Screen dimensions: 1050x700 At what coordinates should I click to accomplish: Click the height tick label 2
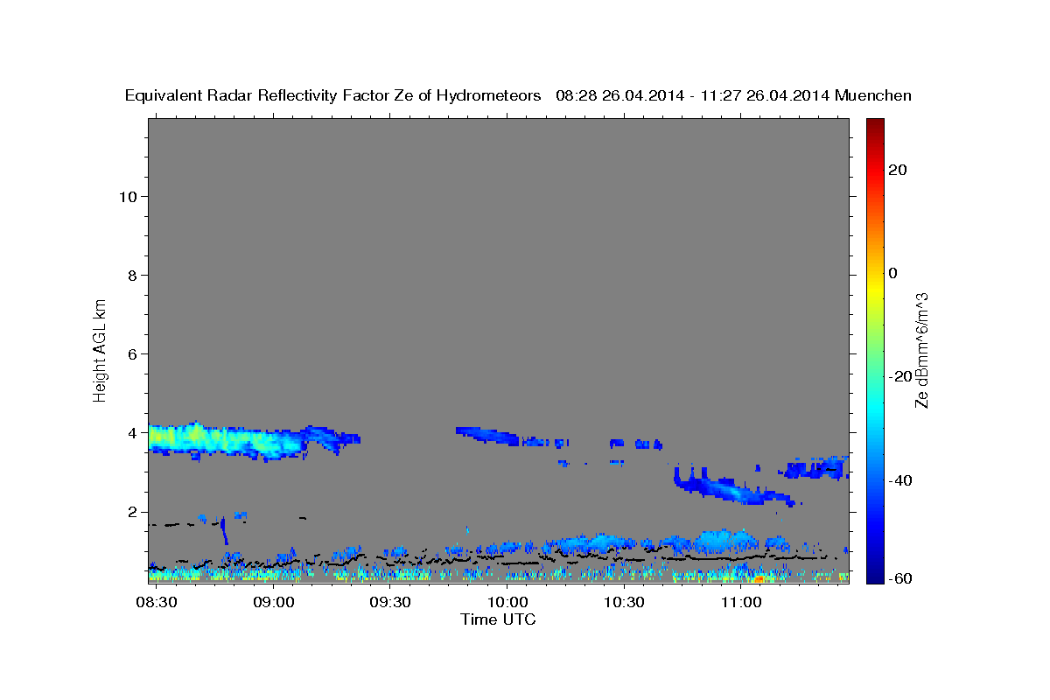pyautogui.click(x=130, y=512)
